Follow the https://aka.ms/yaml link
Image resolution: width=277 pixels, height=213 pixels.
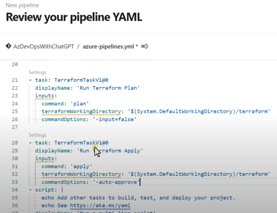(100, 206)
